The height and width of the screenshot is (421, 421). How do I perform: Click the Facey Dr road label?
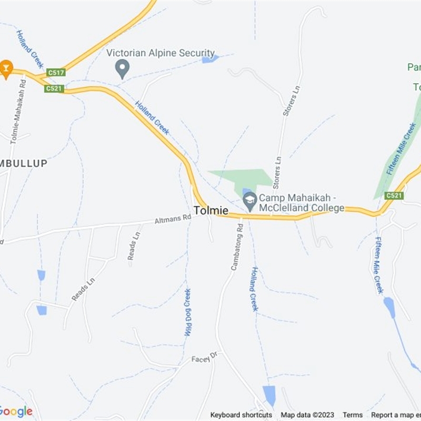click(x=205, y=357)
